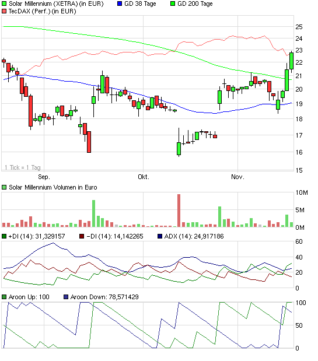
Task: Click the DI/ADX axis label 40
Action: point(299,257)
